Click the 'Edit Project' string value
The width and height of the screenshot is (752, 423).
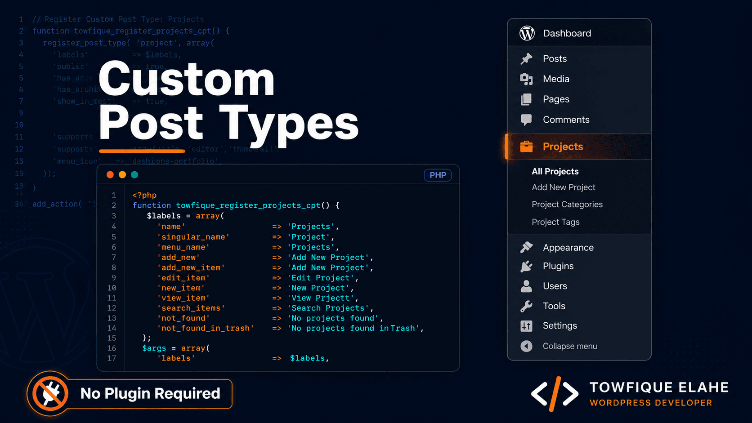321,278
